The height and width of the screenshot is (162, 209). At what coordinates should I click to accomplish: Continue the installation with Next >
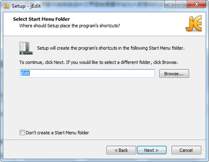tap(152, 150)
